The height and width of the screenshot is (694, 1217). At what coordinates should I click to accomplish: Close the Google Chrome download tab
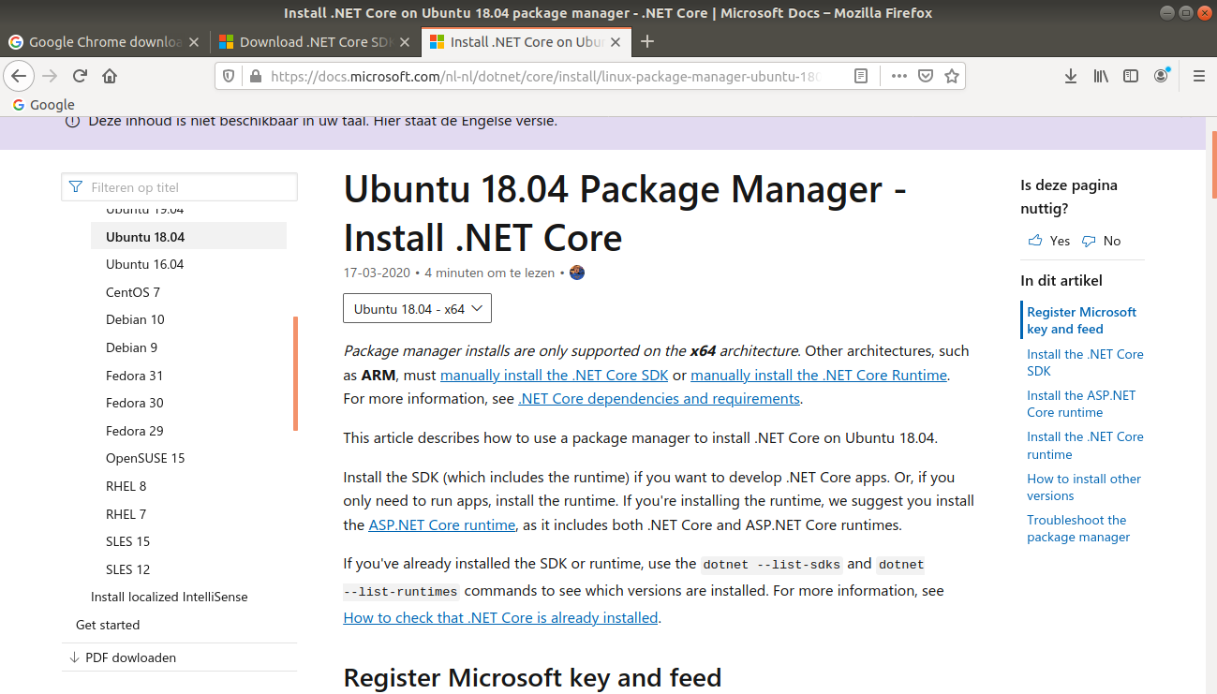[194, 42]
